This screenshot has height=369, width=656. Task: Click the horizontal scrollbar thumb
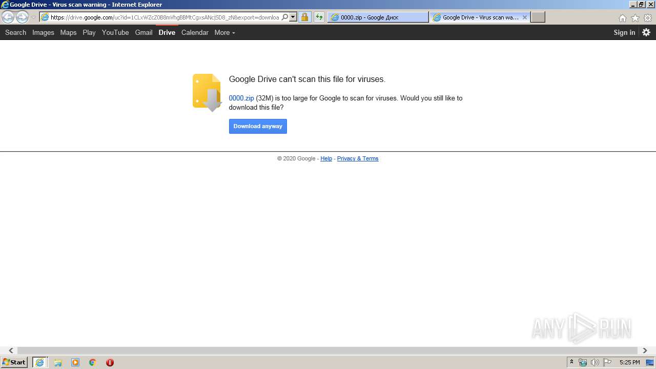(327, 351)
